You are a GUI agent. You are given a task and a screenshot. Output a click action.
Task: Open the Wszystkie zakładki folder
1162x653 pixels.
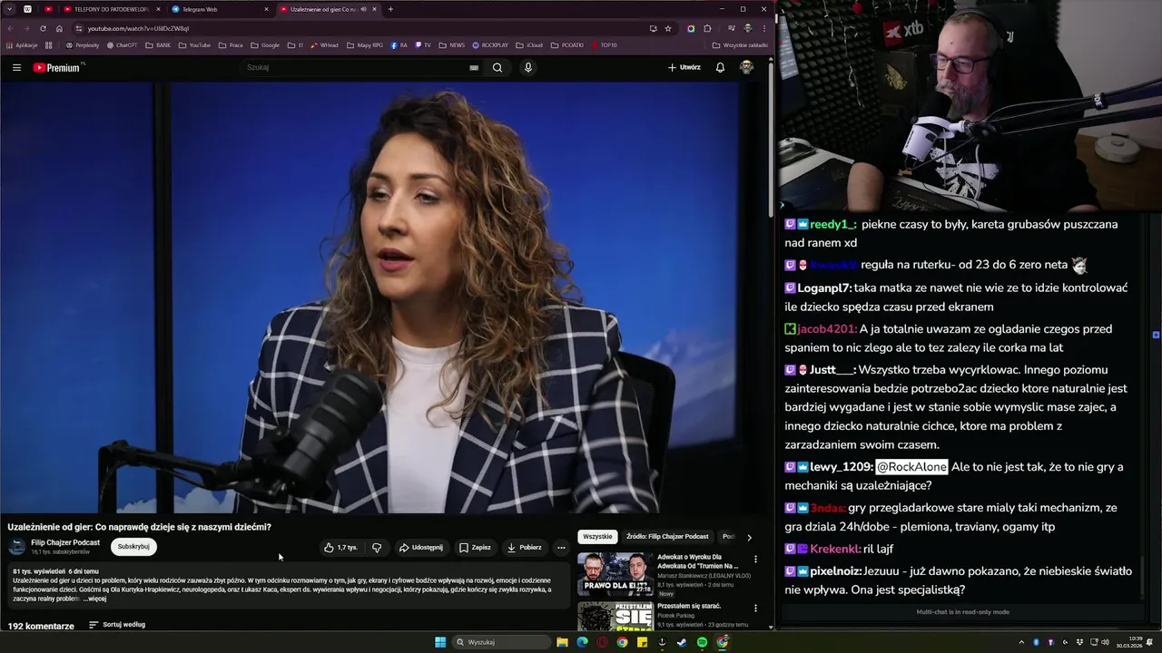point(740,44)
